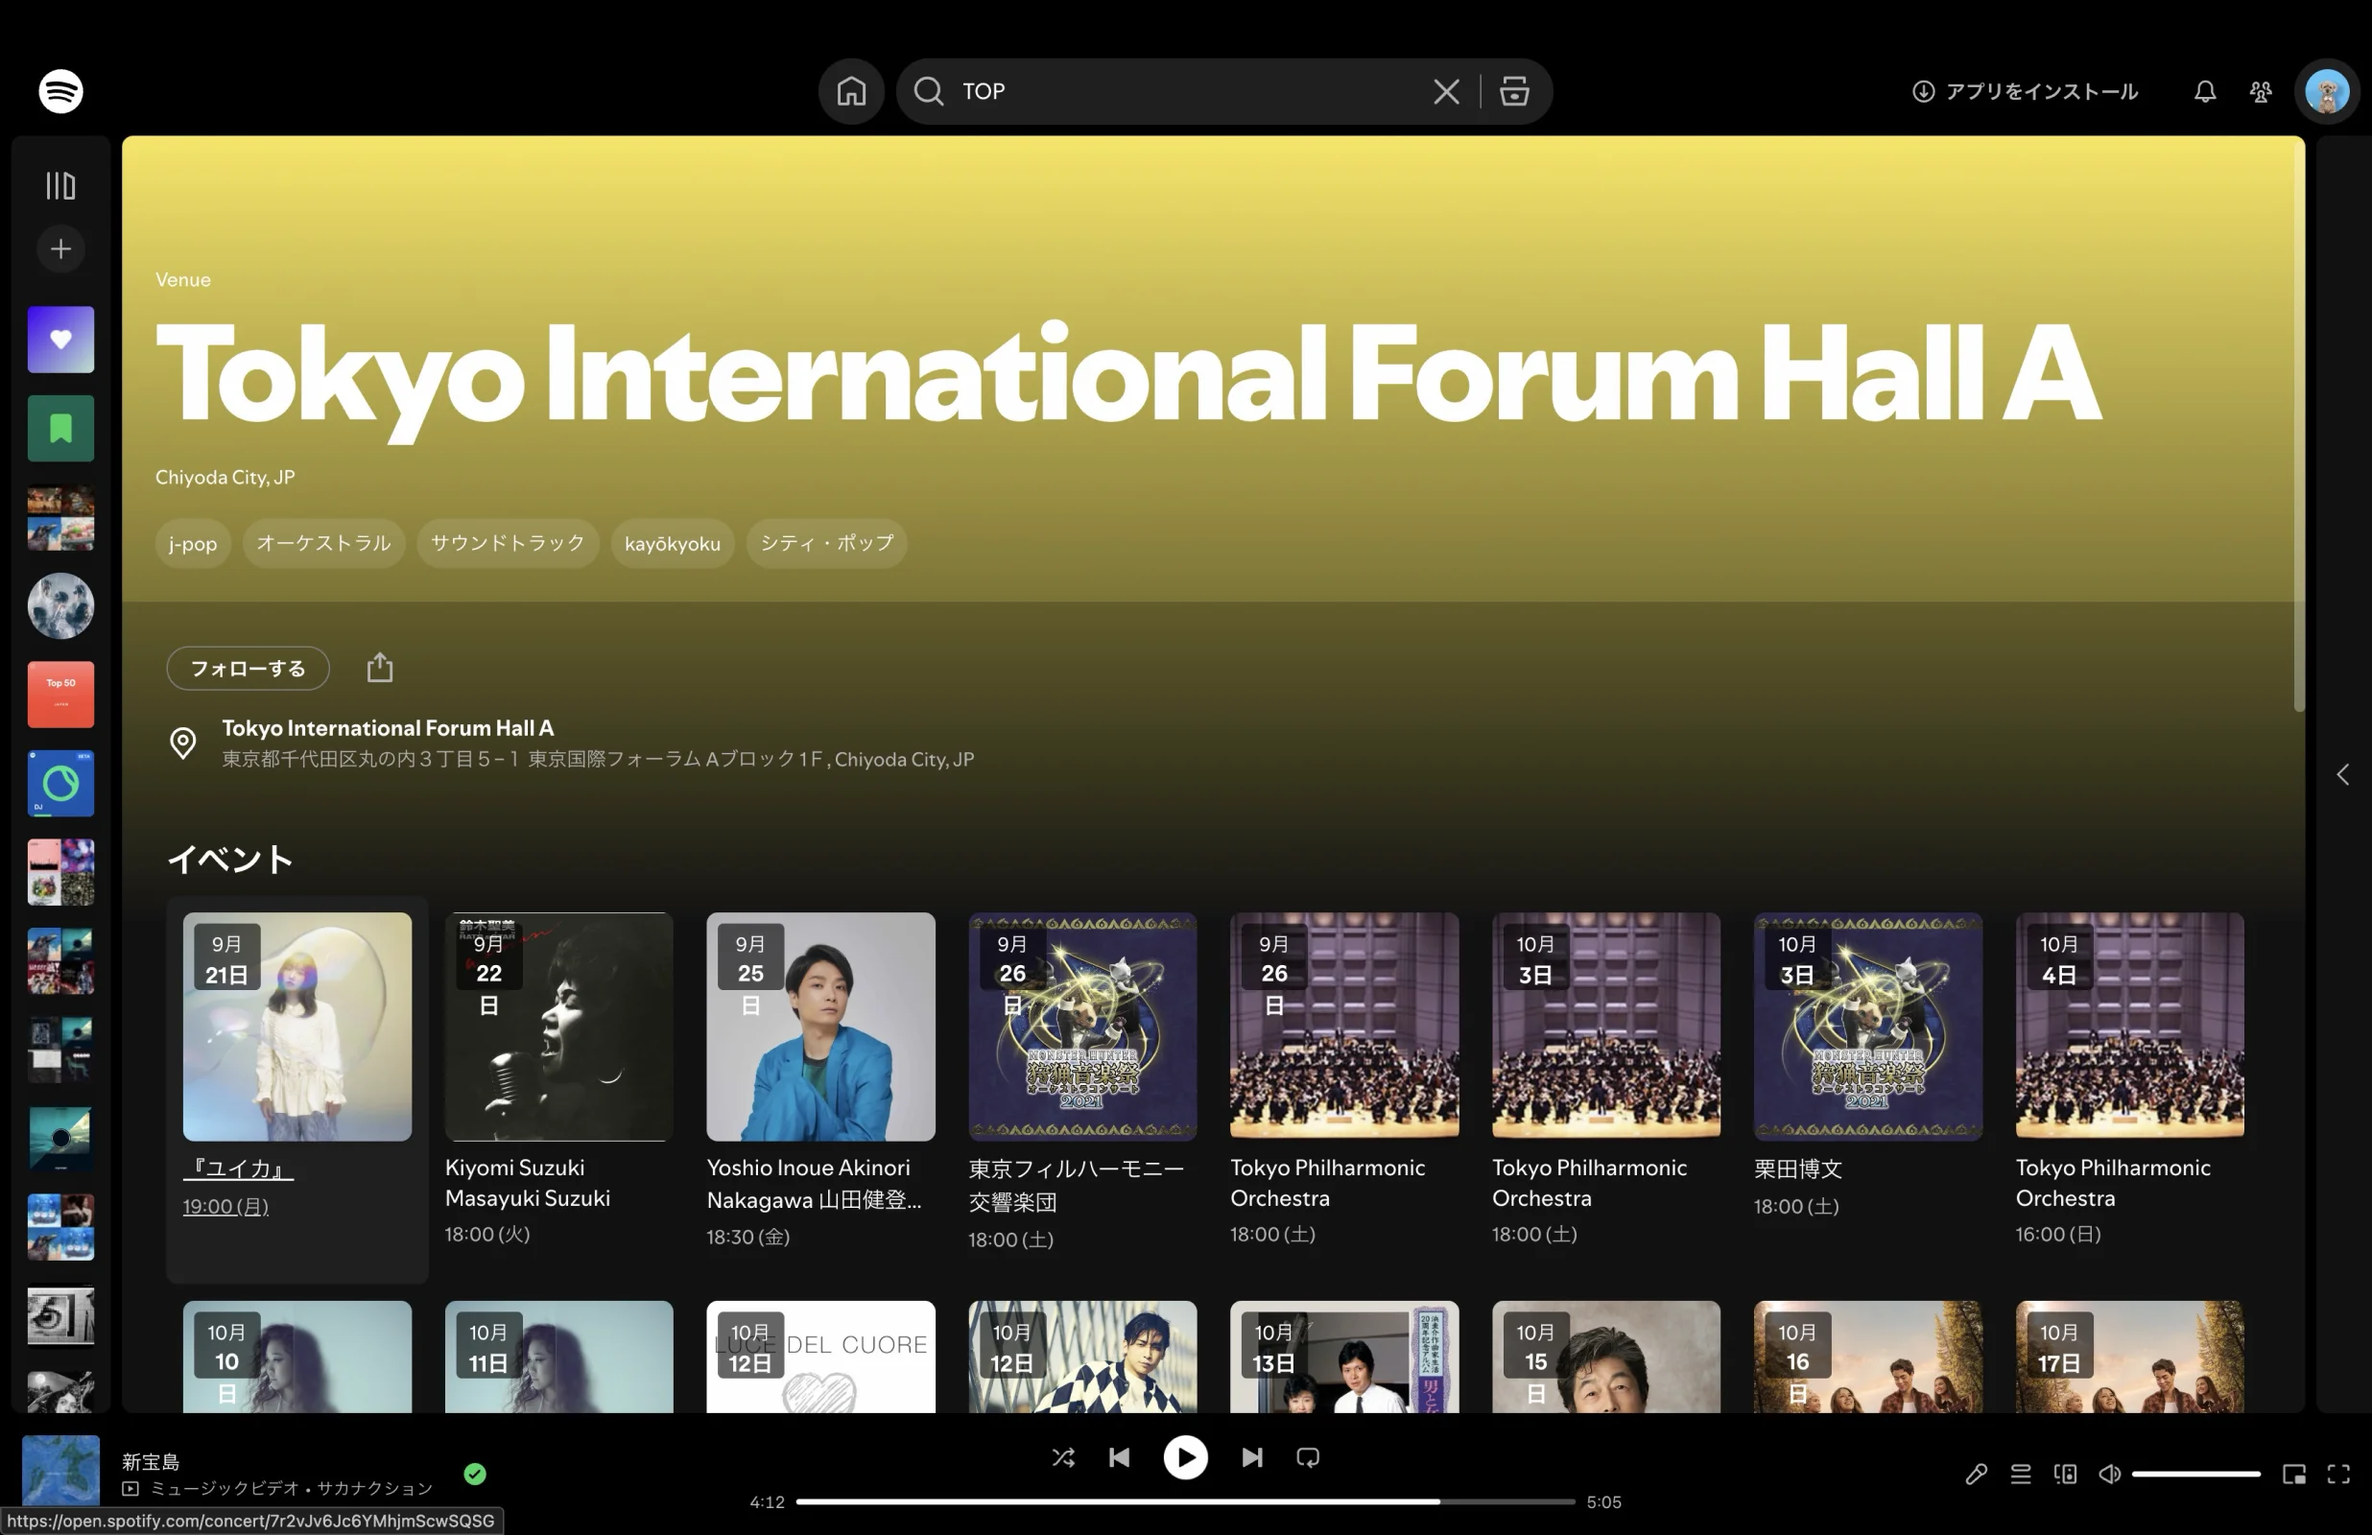Viewport: 2372px width, 1535px height.
Task: Open the Top 50 playlist in sidebar
Action: 60,695
